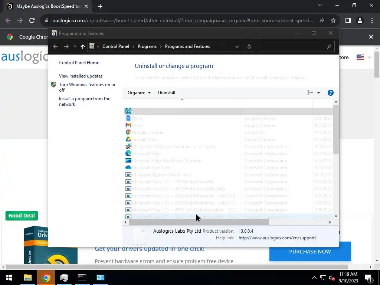Click the search magnifier in Control Panel
Screen dimensions: 380x285
[329, 46]
